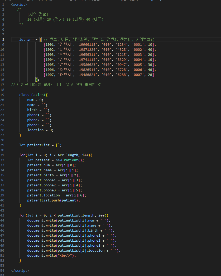Click 'patient.birth' on line 35

[40, 175]
